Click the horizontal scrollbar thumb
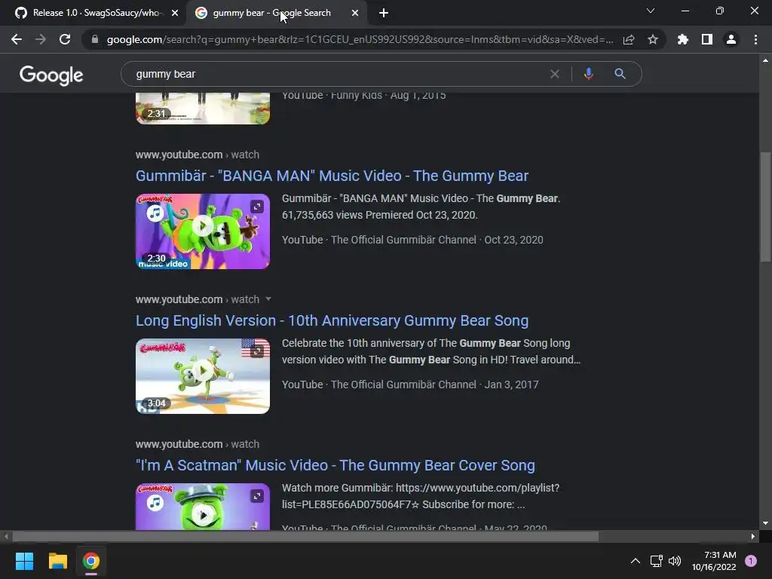Viewport: 772px width, 579px height. click(x=305, y=536)
